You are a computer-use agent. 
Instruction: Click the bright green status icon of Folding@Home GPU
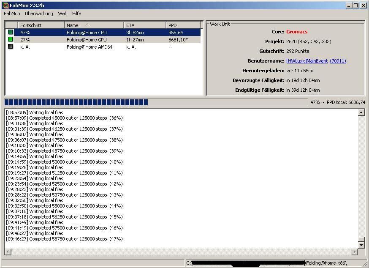11,39
